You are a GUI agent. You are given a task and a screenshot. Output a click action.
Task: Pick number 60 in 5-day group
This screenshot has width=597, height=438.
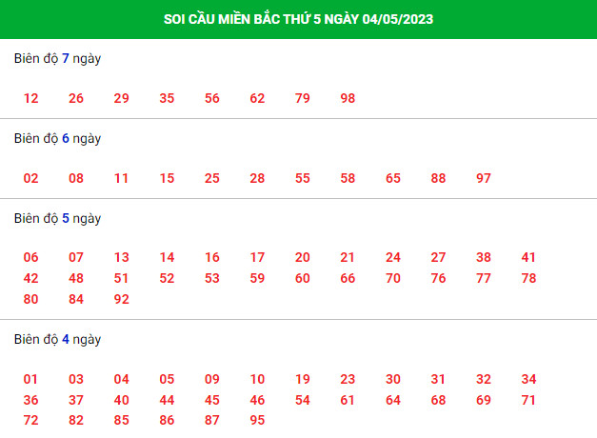[303, 278]
